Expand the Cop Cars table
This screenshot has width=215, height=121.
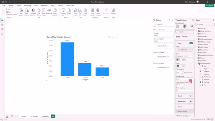click(x=197, y=28)
